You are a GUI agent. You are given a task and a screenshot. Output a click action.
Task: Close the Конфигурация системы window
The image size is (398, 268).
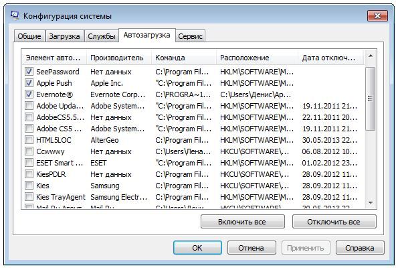[377, 16]
